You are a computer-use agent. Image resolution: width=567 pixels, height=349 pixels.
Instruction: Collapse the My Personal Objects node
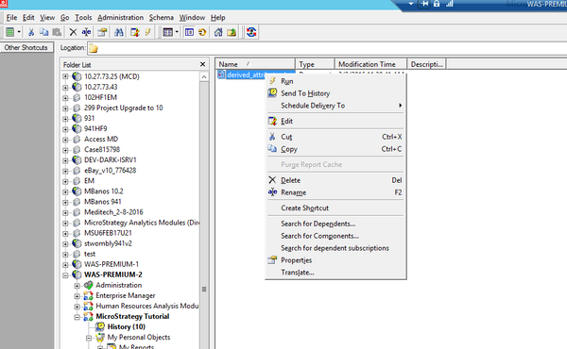click(89, 338)
